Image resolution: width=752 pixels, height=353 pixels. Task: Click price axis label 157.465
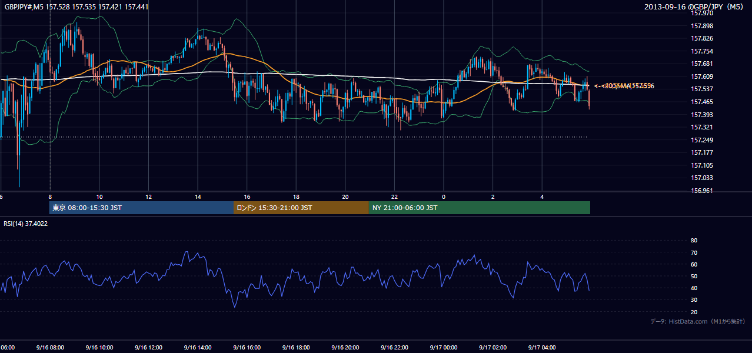(703, 102)
